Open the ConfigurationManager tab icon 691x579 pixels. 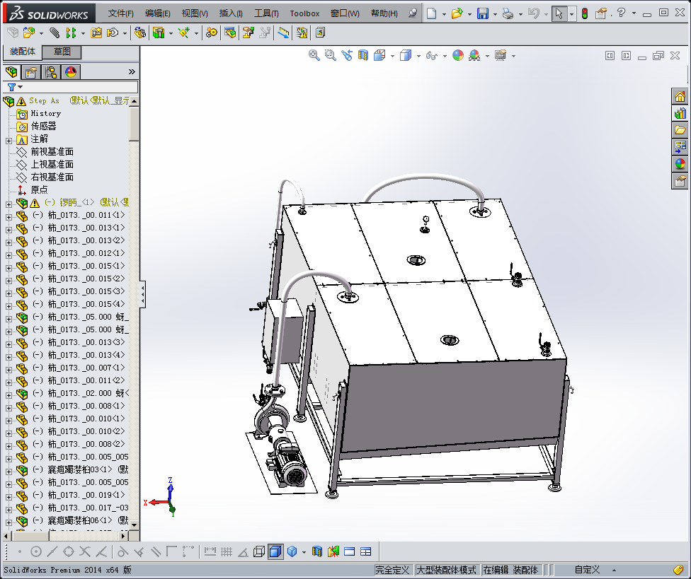(51, 71)
